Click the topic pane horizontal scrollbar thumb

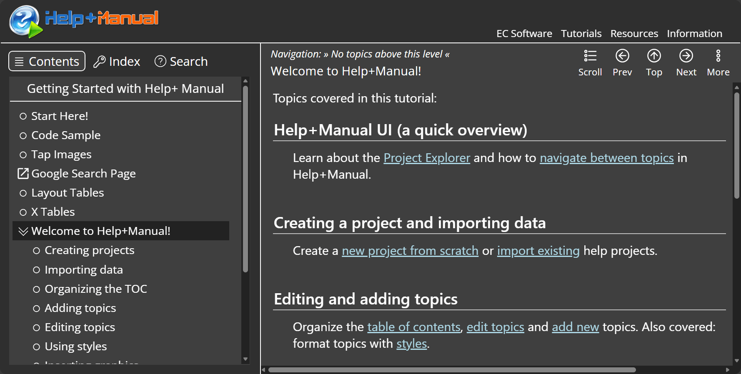pos(452,370)
